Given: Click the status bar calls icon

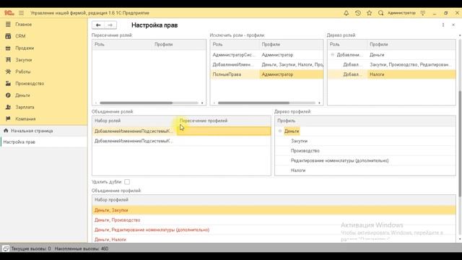Looking at the screenshot, I should pyautogui.click(x=6, y=248).
